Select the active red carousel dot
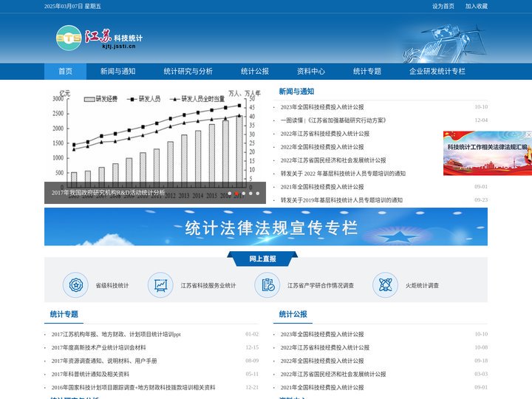 [236, 194]
